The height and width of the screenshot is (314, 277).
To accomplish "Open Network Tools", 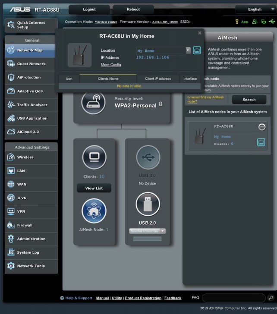I will coord(31,266).
